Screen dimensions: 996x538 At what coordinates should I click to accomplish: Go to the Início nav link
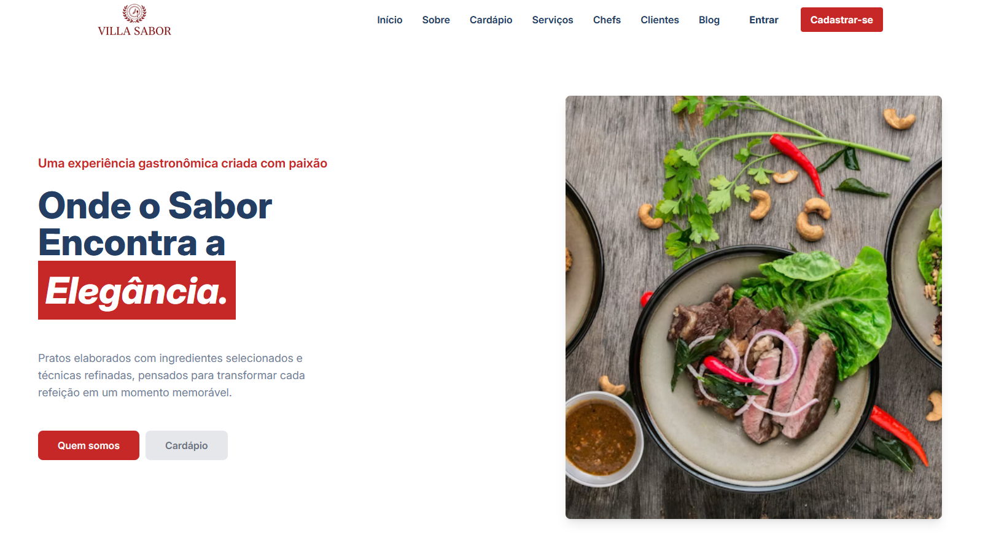389,20
